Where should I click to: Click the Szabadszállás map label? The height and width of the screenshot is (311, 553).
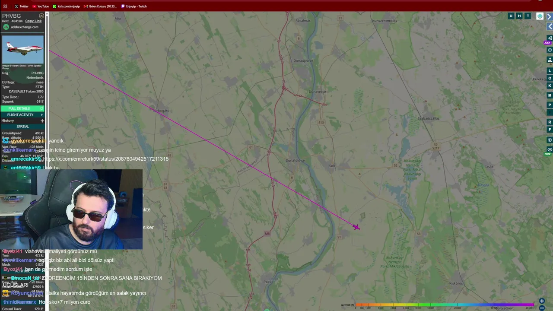point(429,118)
